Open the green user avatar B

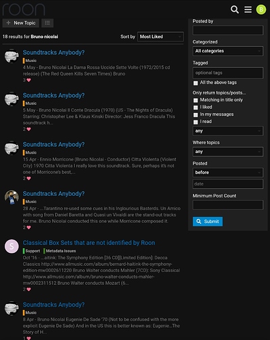(x=261, y=10)
